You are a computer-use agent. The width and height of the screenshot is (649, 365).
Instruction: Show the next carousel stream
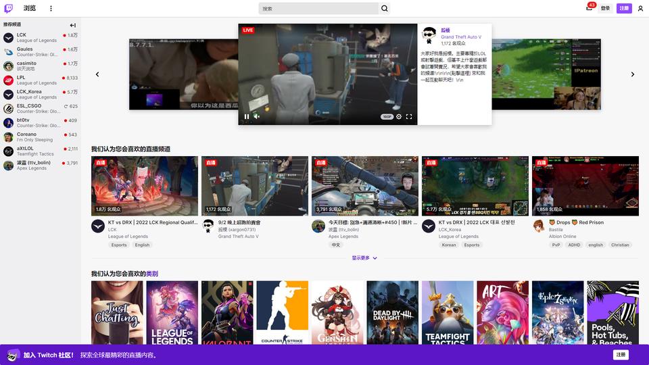[633, 74]
